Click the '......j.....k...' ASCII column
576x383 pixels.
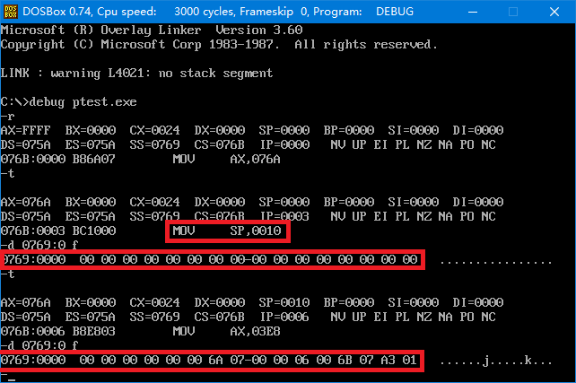[x=496, y=361]
